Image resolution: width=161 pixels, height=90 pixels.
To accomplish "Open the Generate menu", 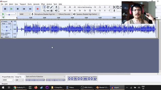I will (36, 4).
